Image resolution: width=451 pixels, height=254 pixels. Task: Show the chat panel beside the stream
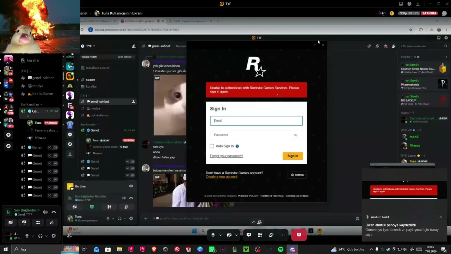445,13
